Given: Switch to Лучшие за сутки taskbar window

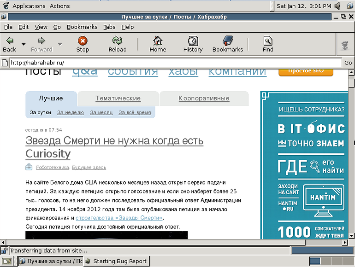Looking at the screenshot, I should click(51, 261).
